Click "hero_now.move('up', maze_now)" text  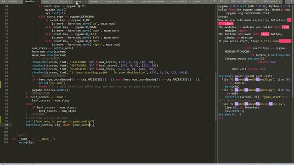(92, 24)
